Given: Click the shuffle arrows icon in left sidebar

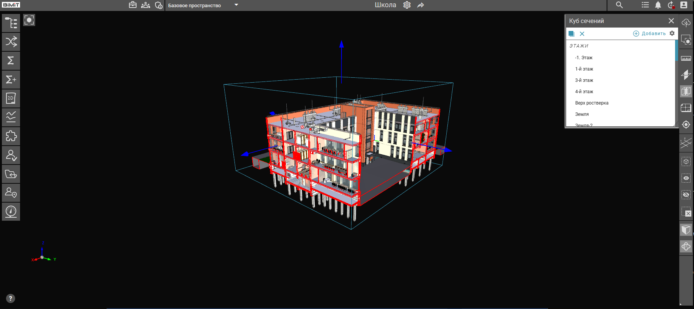Looking at the screenshot, I should click(x=11, y=42).
